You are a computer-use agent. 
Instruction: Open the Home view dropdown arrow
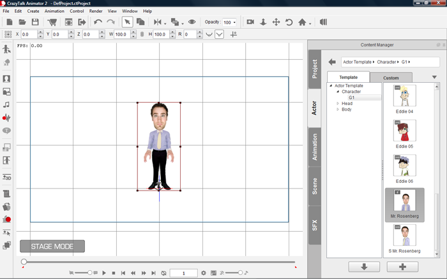tap(310, 24)
